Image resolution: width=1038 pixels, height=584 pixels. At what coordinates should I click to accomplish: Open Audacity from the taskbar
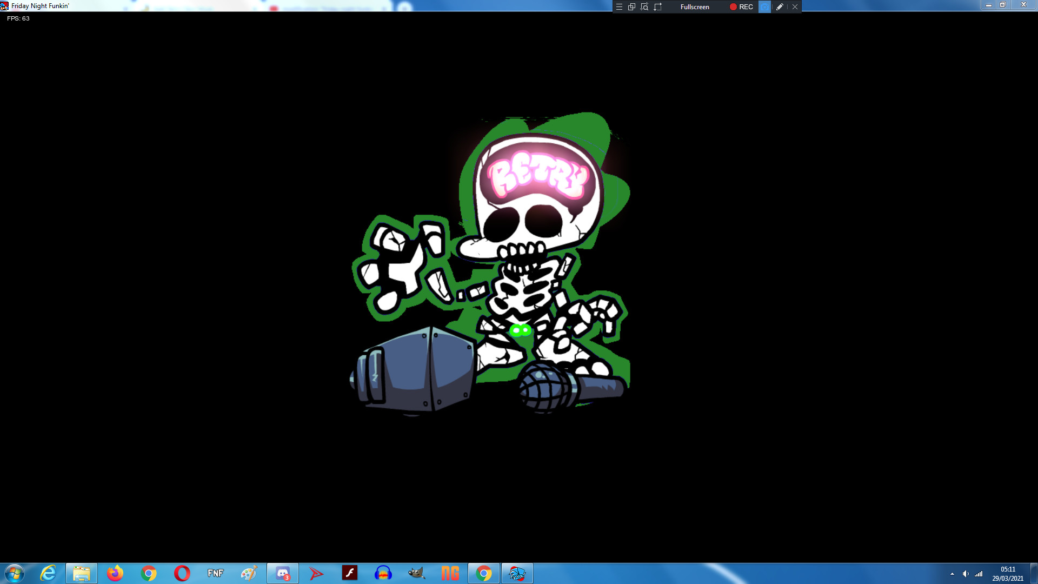[383, 573]
